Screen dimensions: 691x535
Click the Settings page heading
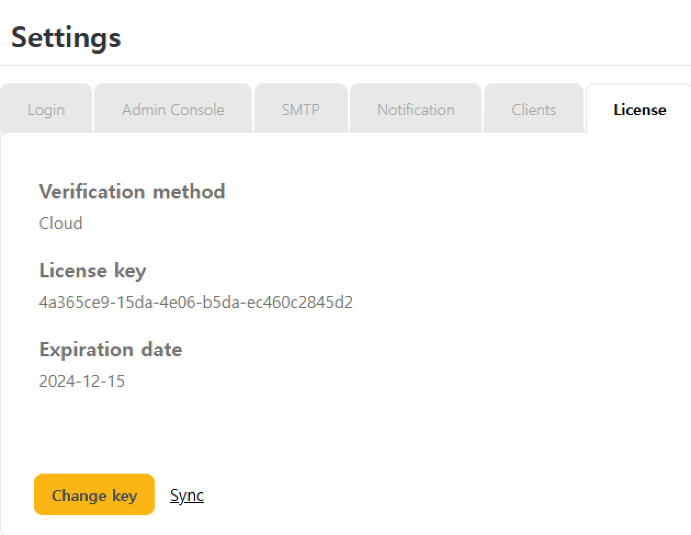[66, 37]
